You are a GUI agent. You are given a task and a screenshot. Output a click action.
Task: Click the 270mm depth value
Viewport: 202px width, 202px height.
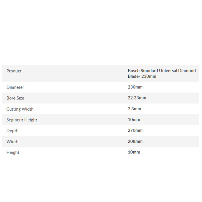[135, 131]
